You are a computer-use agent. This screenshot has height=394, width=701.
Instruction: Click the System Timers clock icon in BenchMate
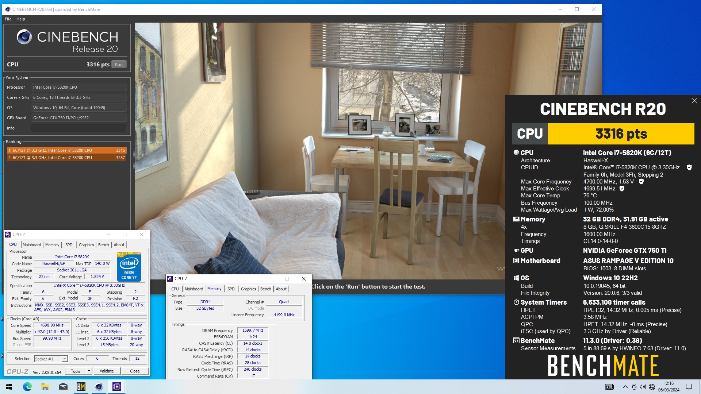516,302
